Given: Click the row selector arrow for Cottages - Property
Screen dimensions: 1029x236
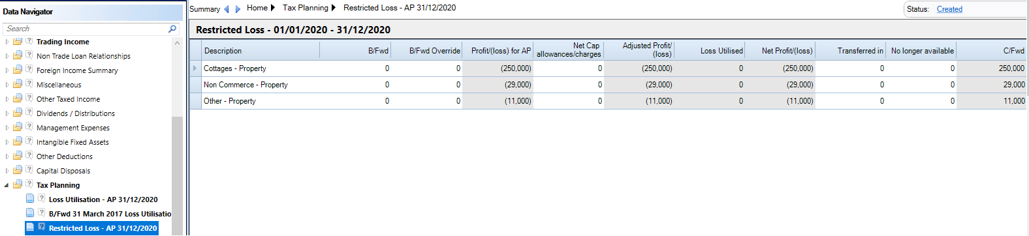Looking at the screenshot, I should coord(195,68).
